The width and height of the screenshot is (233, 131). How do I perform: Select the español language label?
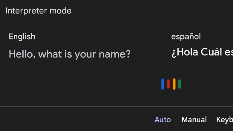[x=186, y=36]
